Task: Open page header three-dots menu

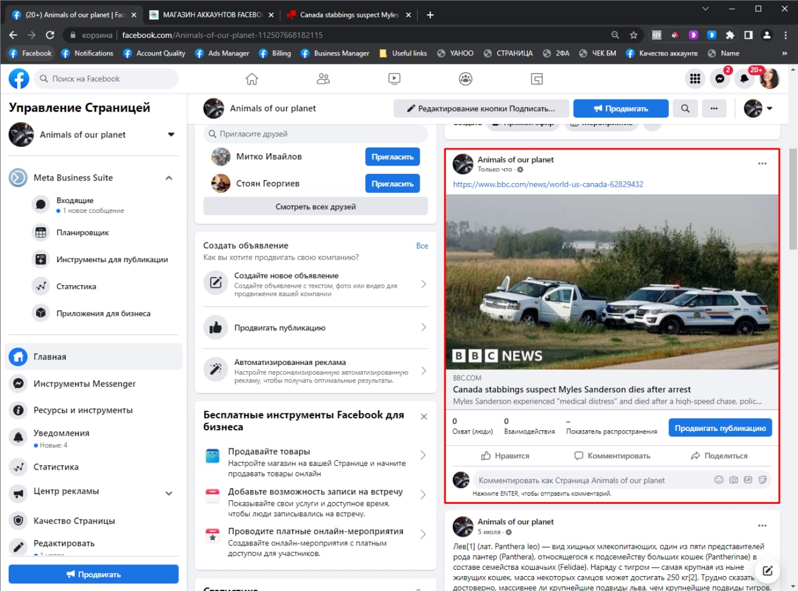Action: [x=714, y=108]
